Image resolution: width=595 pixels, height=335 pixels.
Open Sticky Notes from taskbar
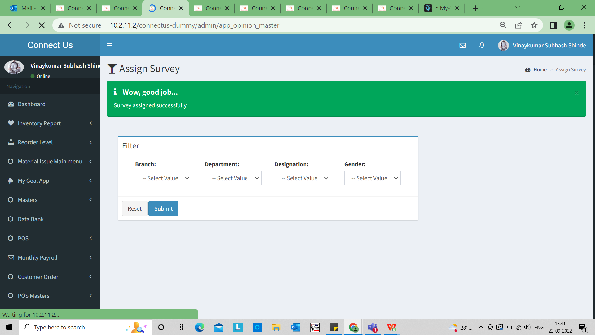(334, 327)
